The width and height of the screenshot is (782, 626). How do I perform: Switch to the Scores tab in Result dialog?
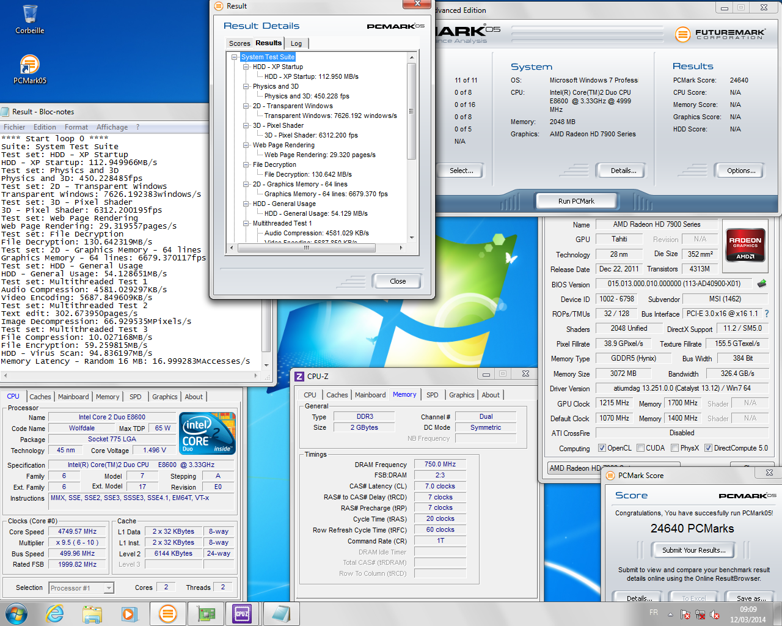(239, 43)
